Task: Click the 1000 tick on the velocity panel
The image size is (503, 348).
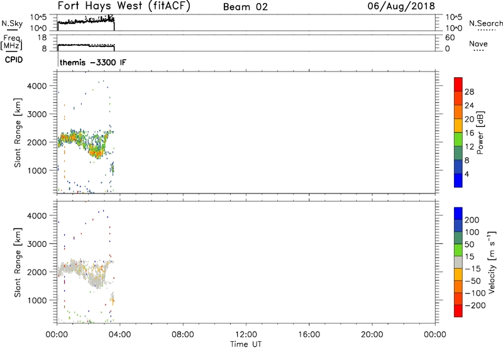Action: 37,300
